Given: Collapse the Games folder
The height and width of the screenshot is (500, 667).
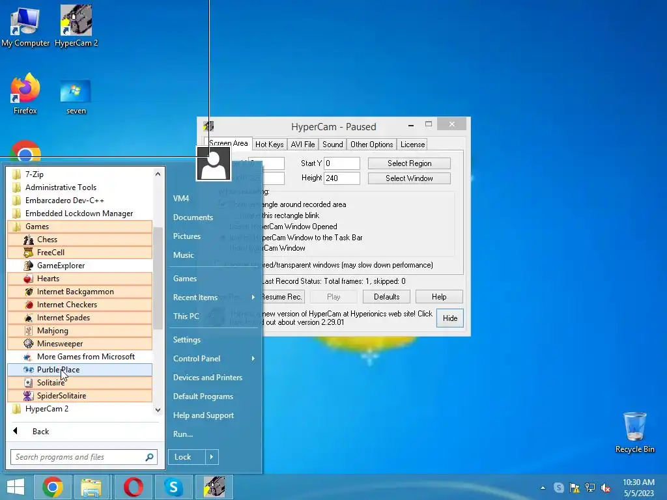Looking at the screenshot, I should tap(79, 227).
